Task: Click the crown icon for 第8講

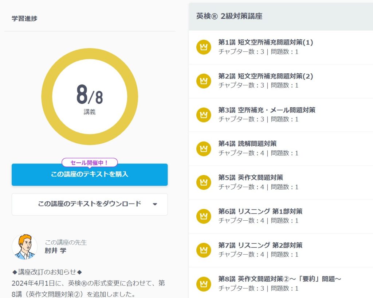Action: [x=204, y=284]
